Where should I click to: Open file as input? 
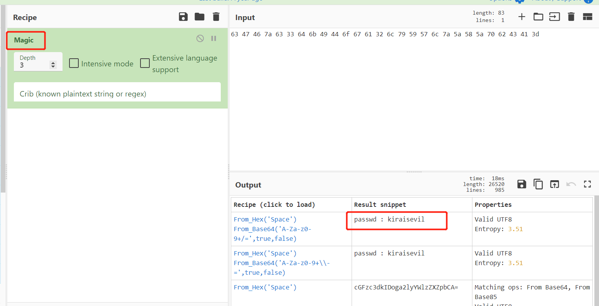[x=555, y=17]
